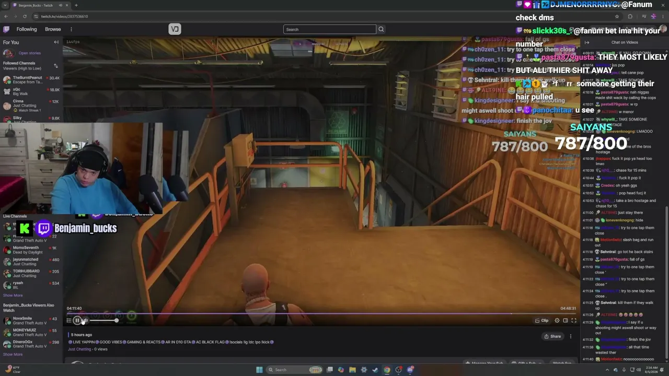Open MomoSeventh live channel

click(x=31, y=250)
